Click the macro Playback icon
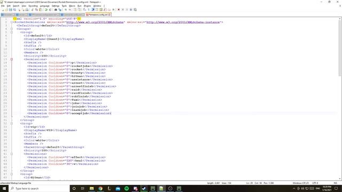This screenshot has height=192, width=342. point(127,10)
